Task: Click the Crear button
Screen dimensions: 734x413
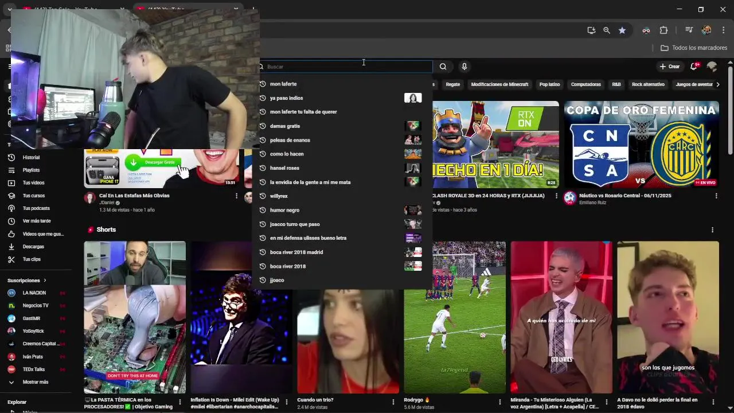Action: pos(670,67)
